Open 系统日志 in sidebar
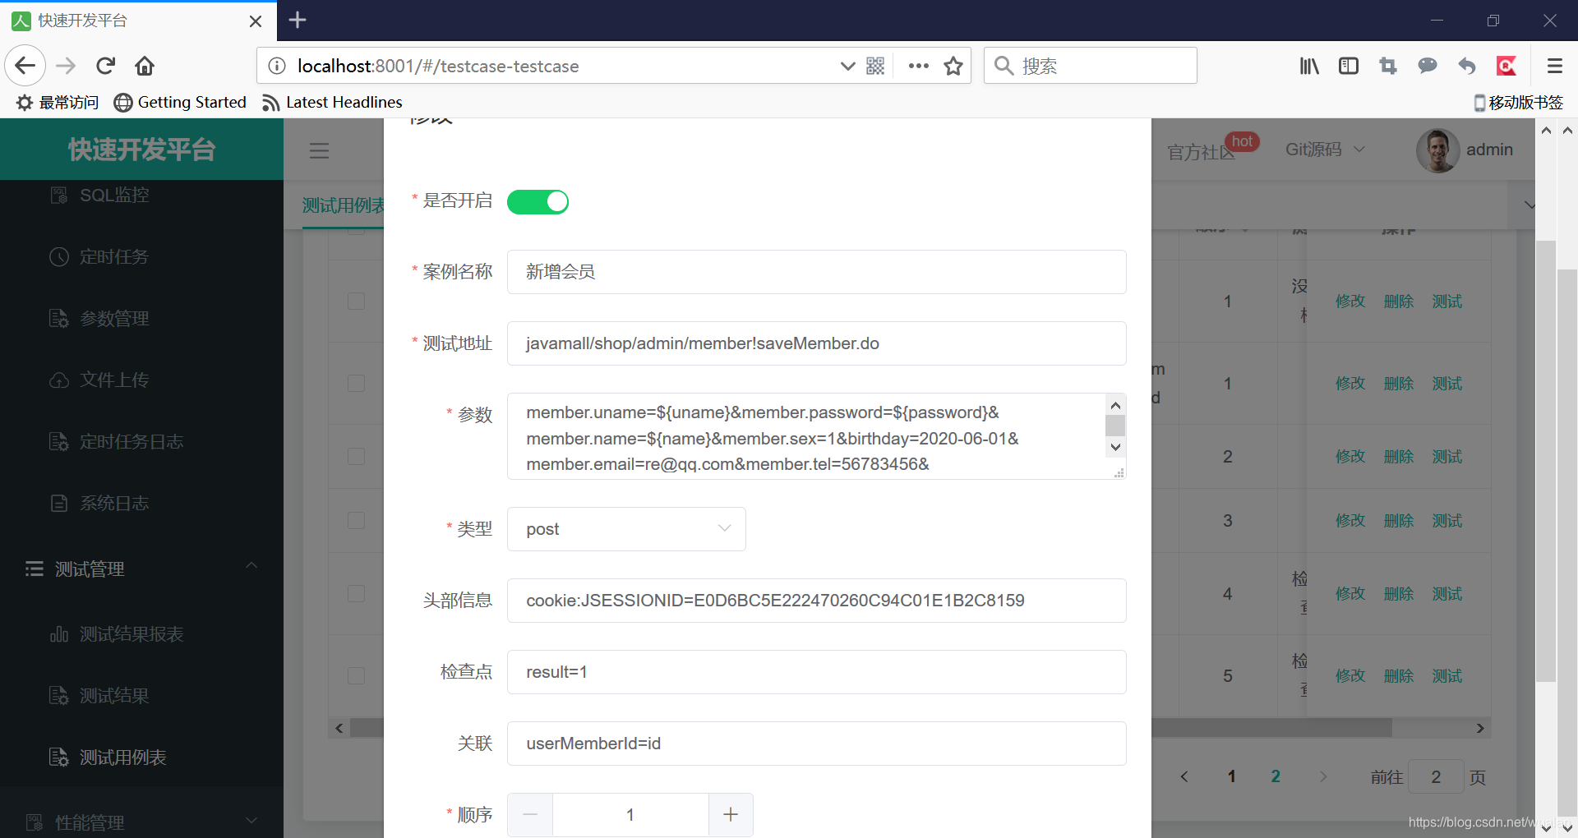 point(114,503)
